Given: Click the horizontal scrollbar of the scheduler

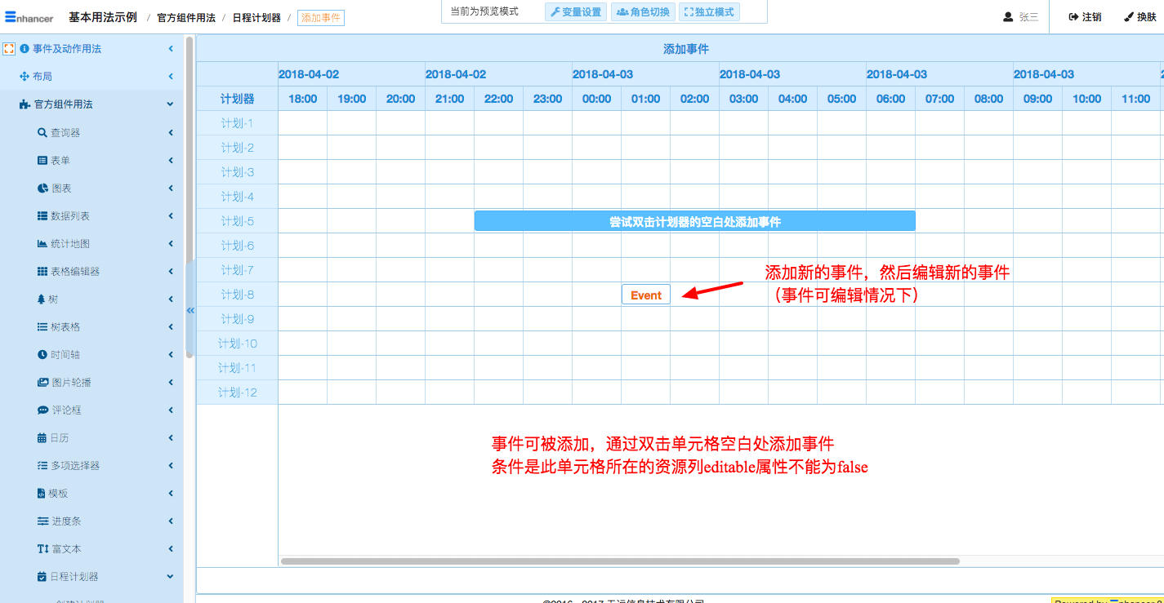Looking at the screenshot, I should (620, 561).
